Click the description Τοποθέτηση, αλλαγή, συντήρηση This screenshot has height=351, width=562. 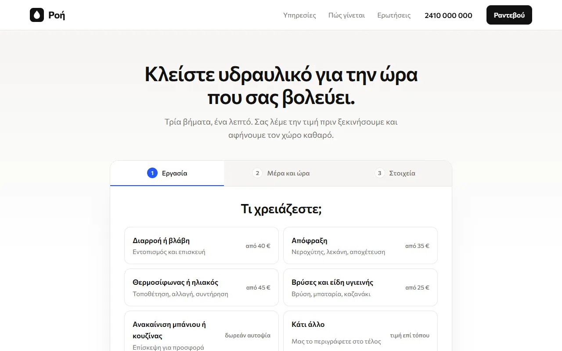(180, 294)
